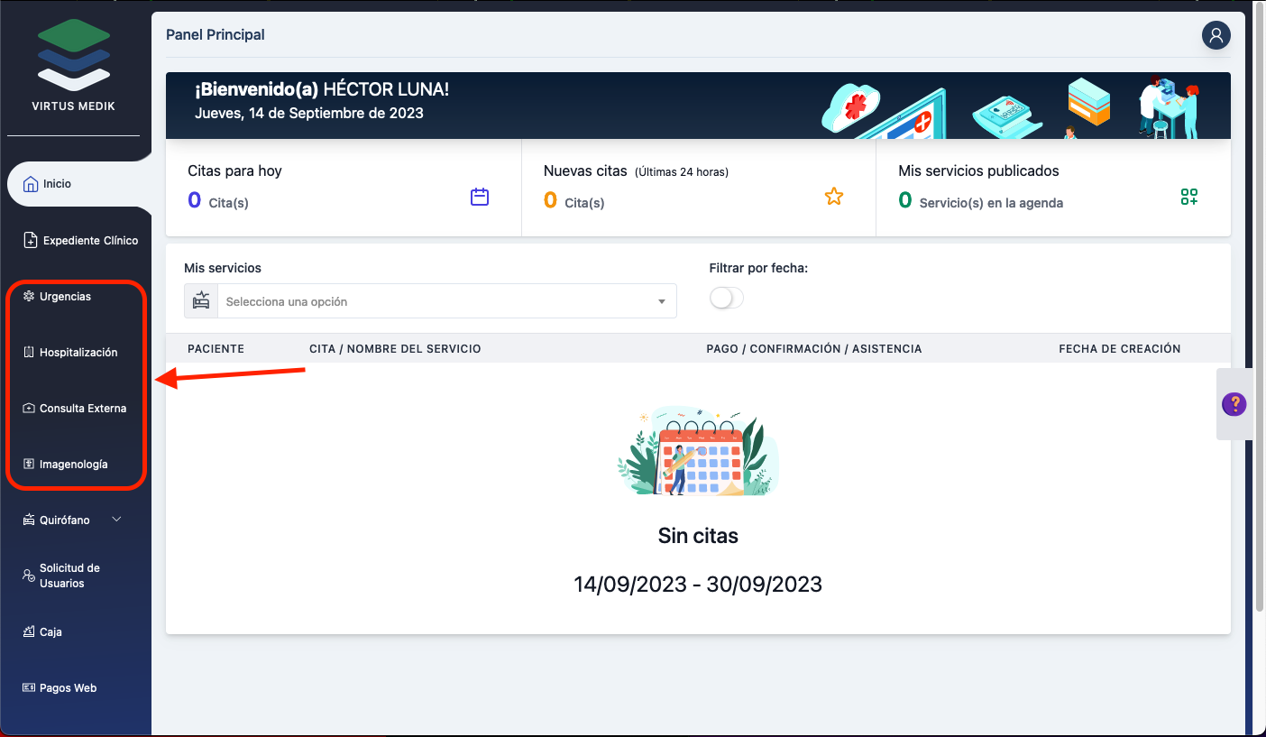Open the purple help question mark

[x=1234, y=404]
